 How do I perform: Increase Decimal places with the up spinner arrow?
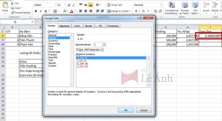coord(104,43)
